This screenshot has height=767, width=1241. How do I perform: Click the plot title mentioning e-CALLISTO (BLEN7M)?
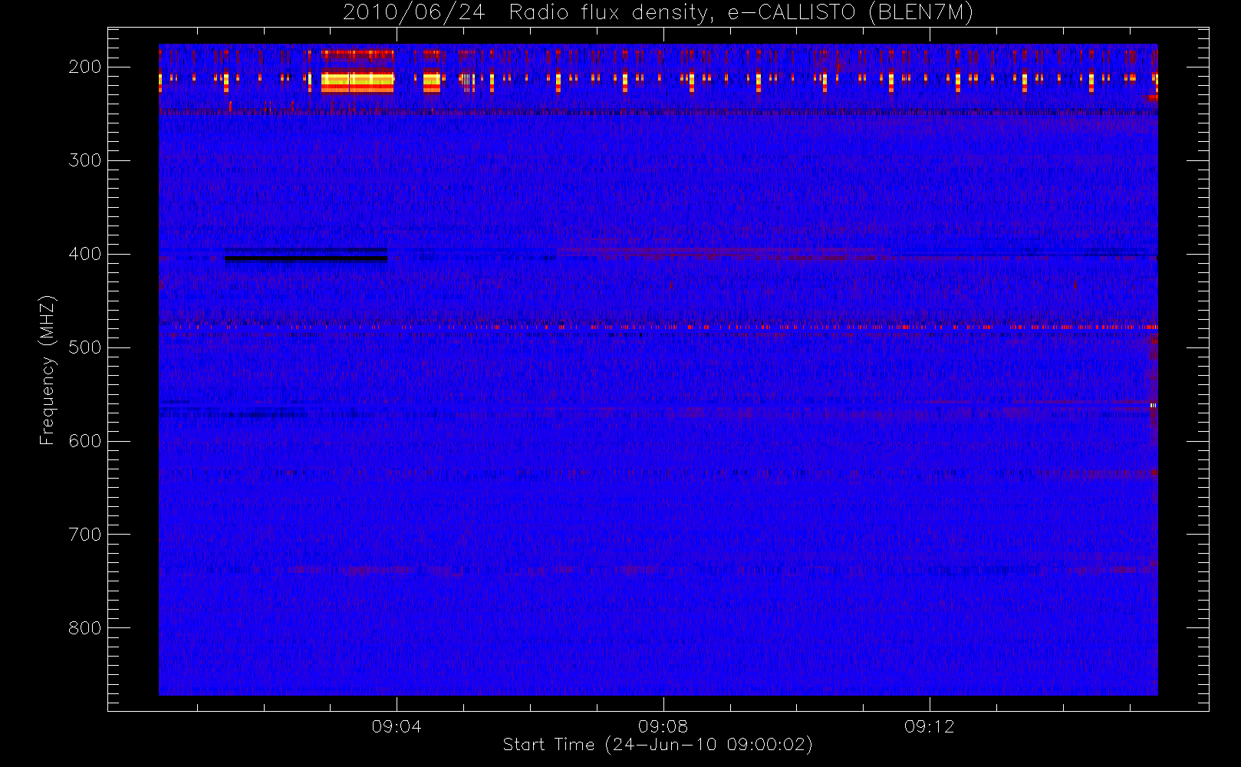point(657,12)
